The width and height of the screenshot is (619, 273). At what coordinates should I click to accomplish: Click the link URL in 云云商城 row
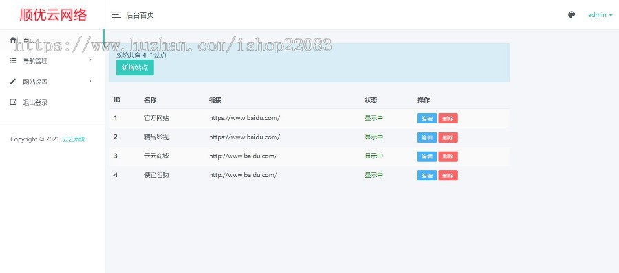243,156
